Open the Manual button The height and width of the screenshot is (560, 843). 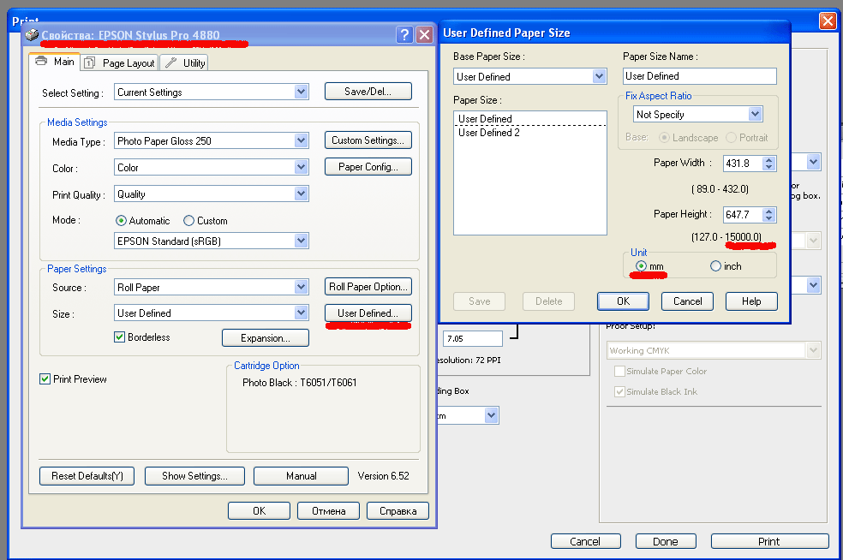[x=301, y=475]
